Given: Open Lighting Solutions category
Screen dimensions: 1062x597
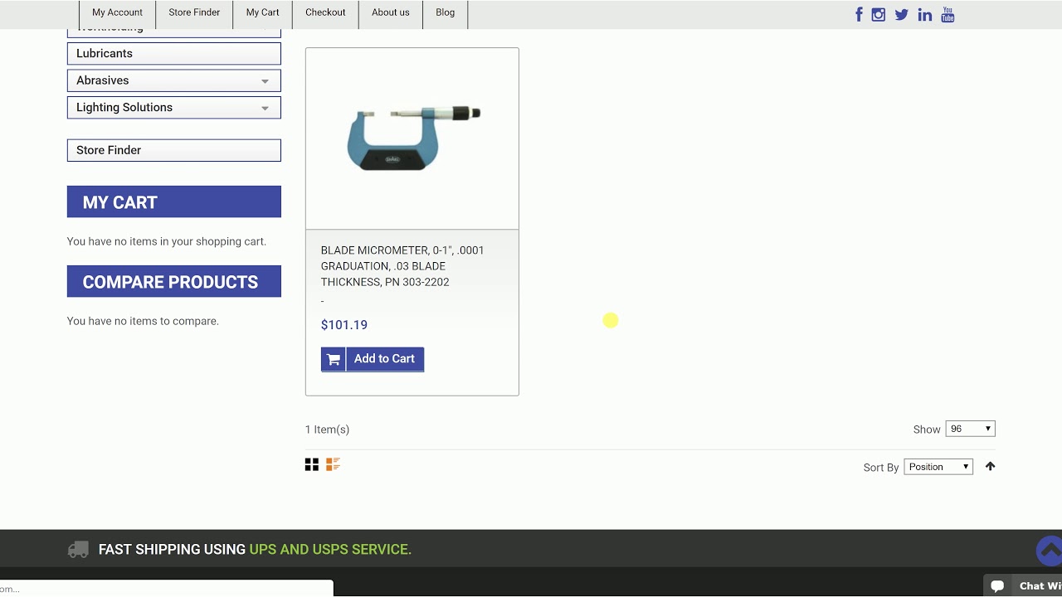Looking at the screenshot, I should coord(174,108).
